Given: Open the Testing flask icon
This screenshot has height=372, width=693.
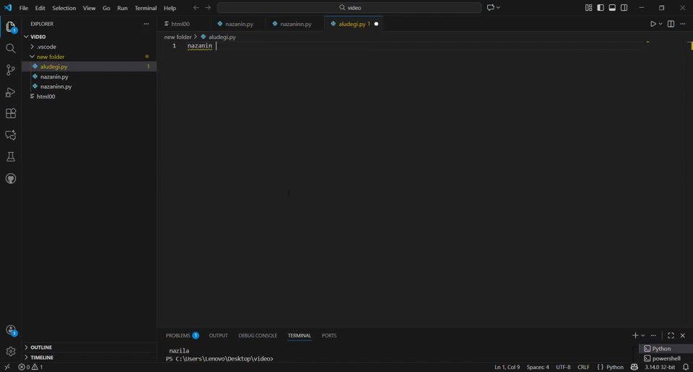Looking at the screenshot, I should (x=11, y=156).
